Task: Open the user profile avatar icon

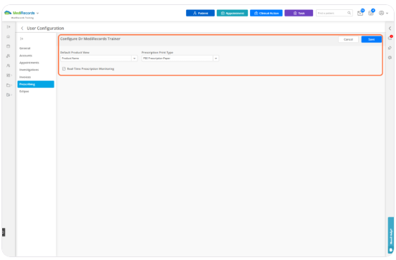Action: 382,13
